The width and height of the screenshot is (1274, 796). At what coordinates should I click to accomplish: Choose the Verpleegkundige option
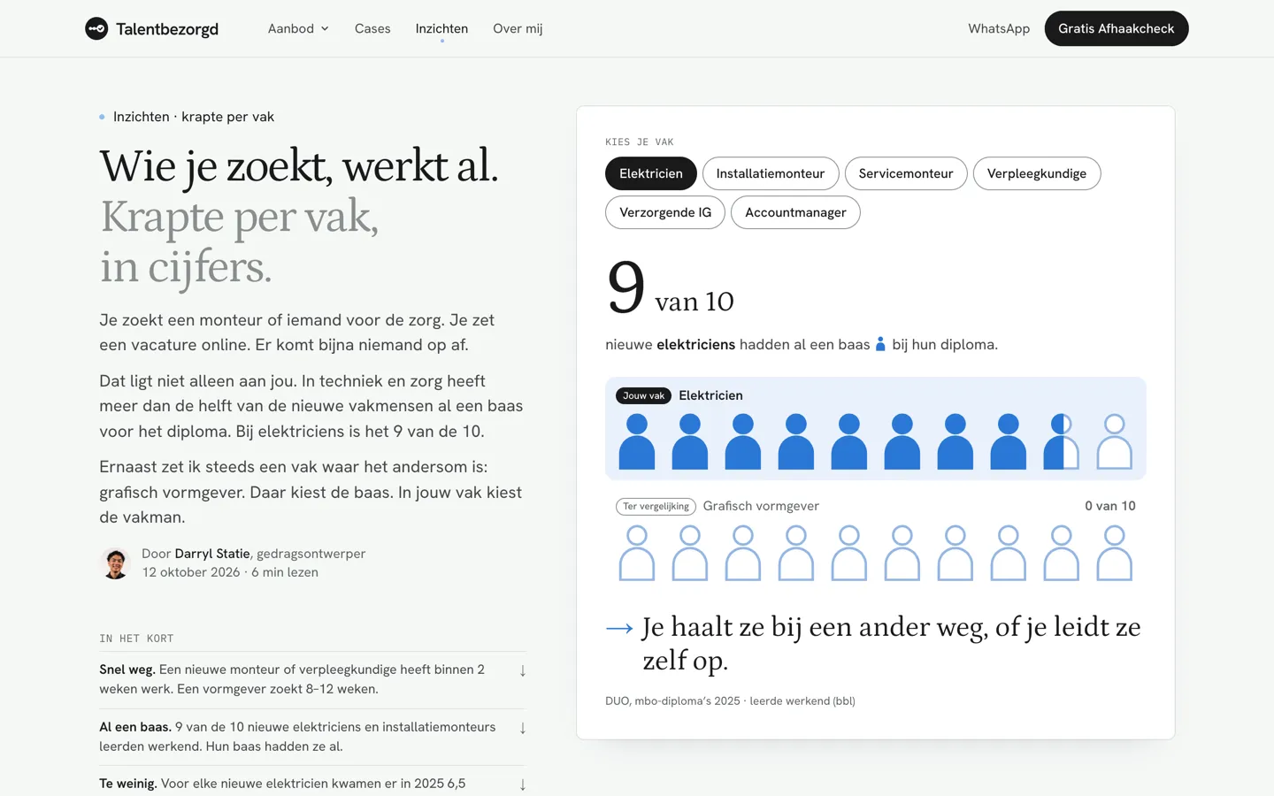(x=1037, y=173)
